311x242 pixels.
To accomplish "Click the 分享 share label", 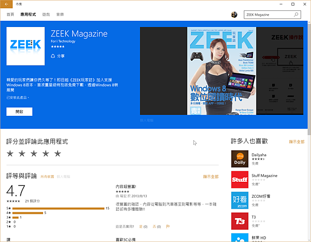I will [61, 56].
